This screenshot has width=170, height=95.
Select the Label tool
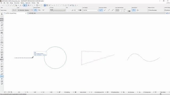coord(2,30)
